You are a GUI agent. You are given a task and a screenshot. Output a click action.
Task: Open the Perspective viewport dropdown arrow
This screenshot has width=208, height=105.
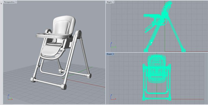click(x=16, y=2)
